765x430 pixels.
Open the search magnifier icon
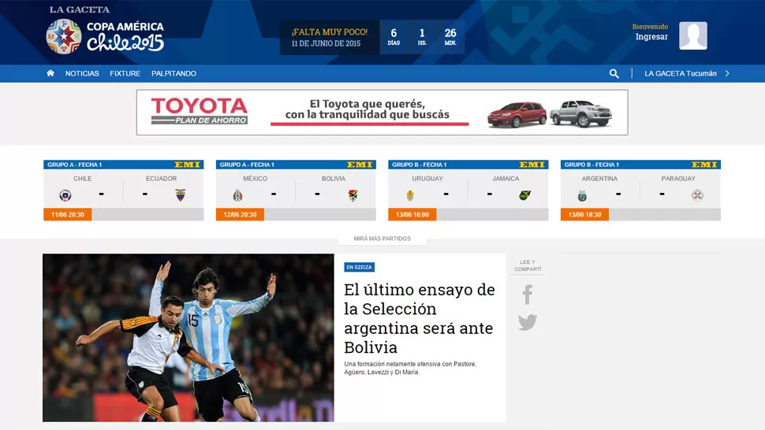[614, 73]
